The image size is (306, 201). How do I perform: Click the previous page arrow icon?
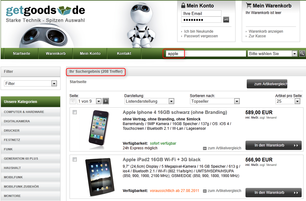point(72,101)
